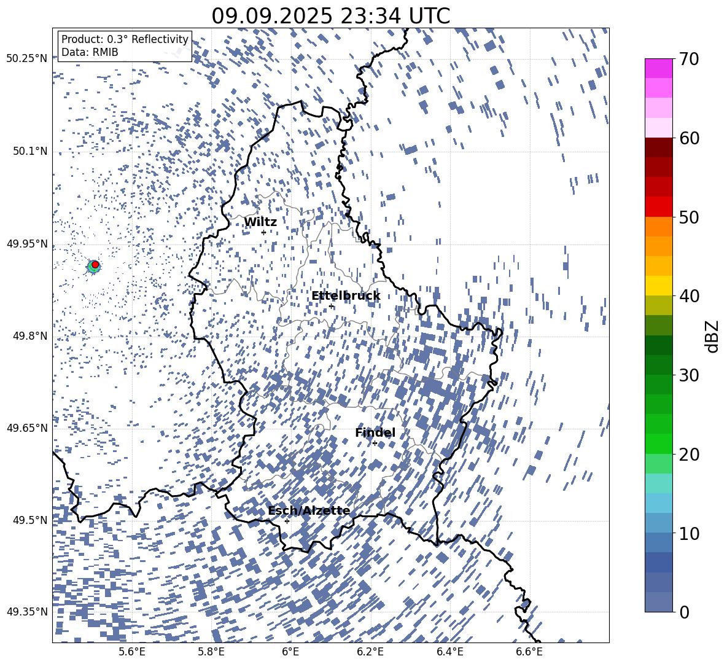Click the 50 value on colorbar
This screenshot has height=664, width=727.
pyautogui.click(x=690, y=217)
